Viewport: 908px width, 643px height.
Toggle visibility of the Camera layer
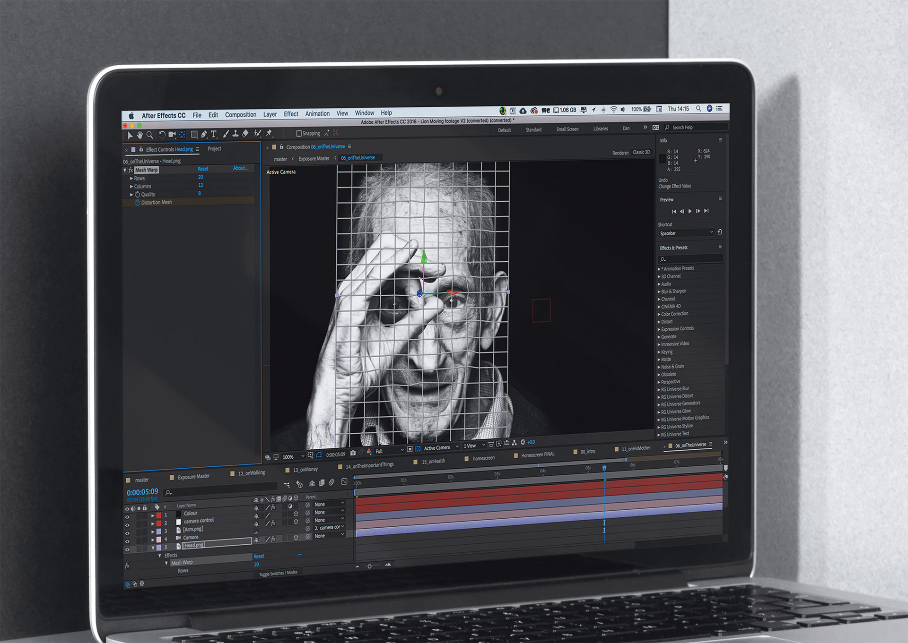[x=127, y=540]
